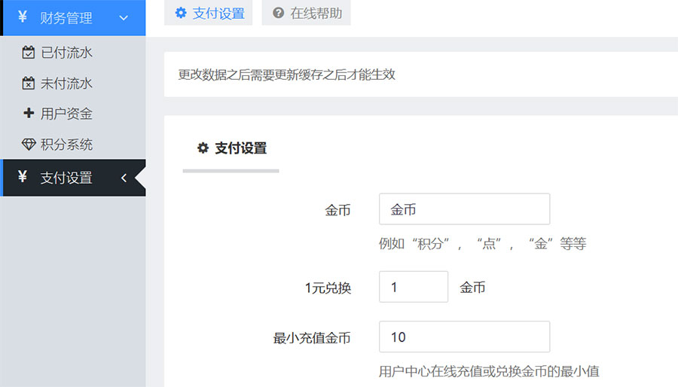
Task: Click the left chevron on the 支付设置 sidebar row
Action: pos(124,178)
